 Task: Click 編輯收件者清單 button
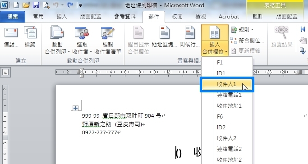[x=108, y=40]
